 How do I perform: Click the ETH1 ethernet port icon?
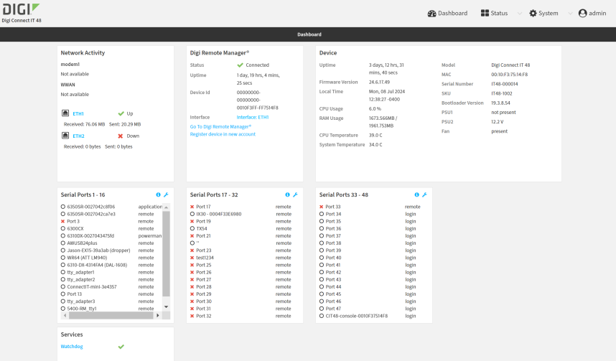point(65,113)
